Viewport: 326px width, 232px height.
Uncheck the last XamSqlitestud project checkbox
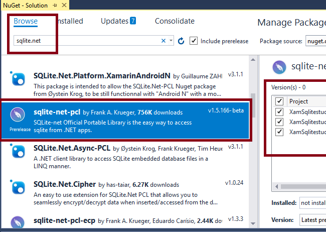279,132
